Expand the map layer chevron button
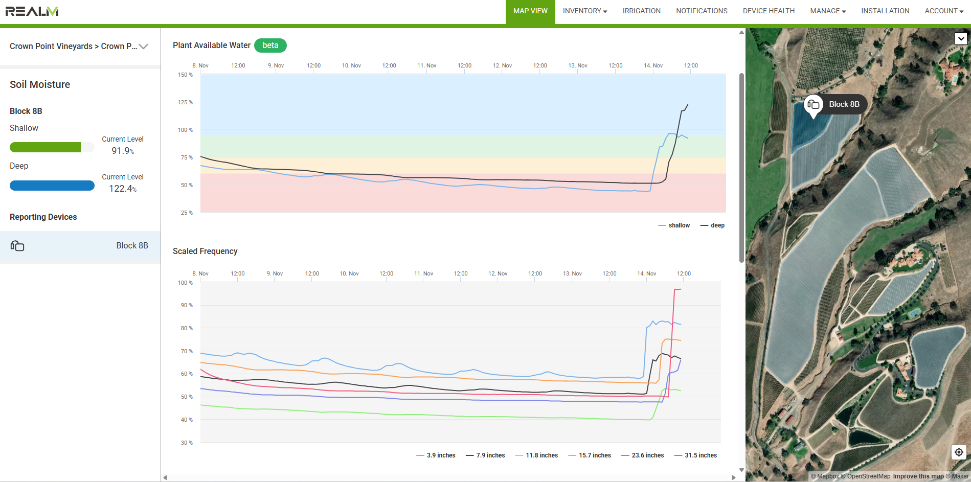 (x=961, y=38)
